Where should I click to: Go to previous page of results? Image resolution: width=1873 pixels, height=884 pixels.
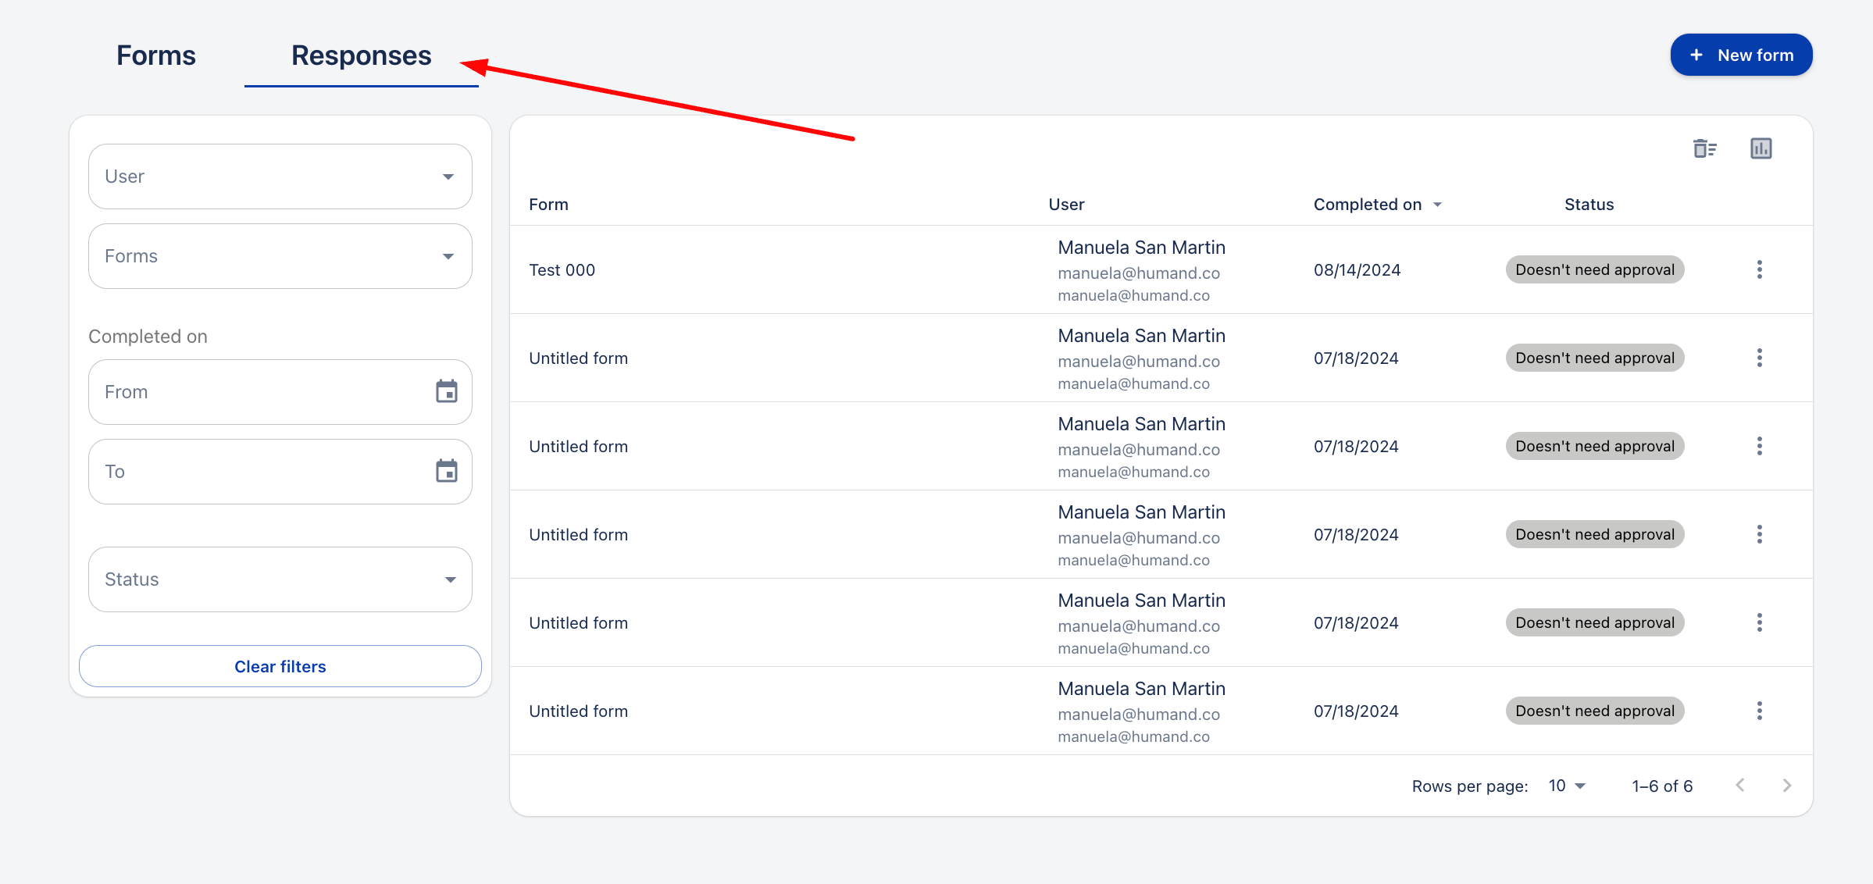[1739, 786]
